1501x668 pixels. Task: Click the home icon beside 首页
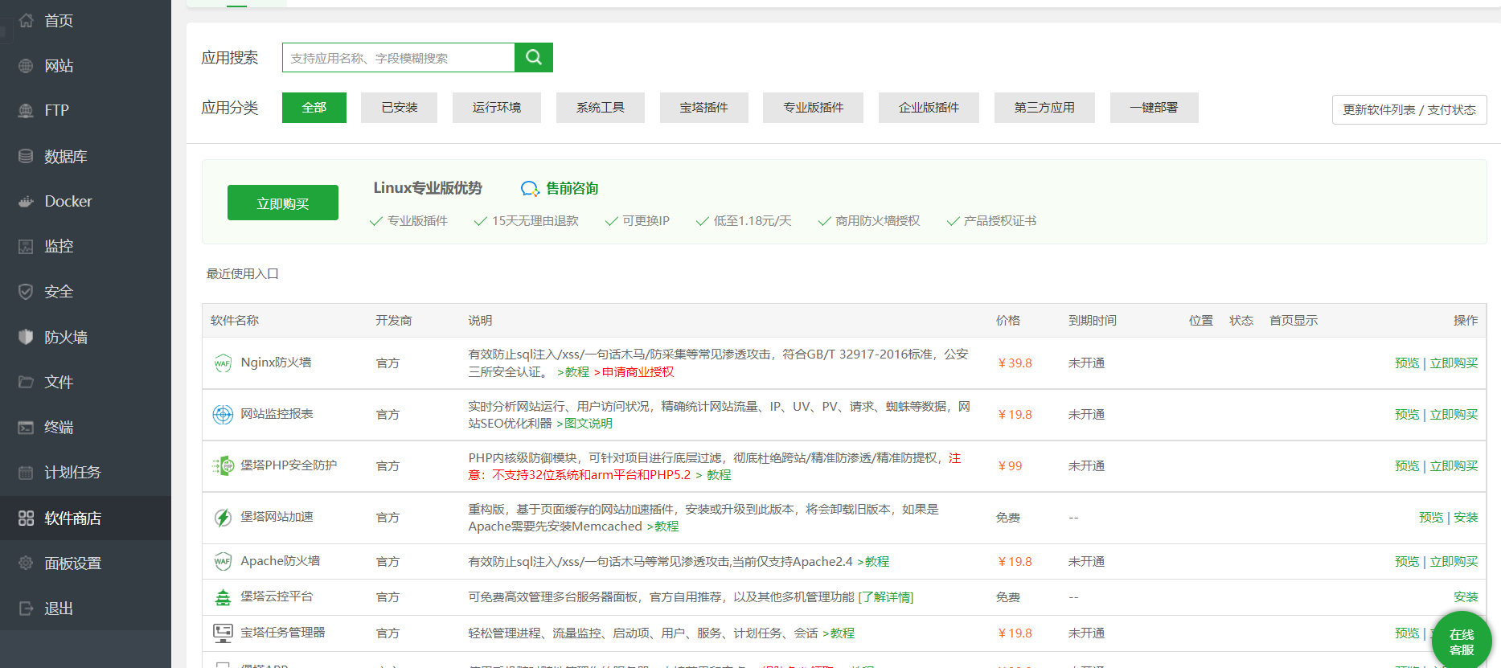[x=26, y=20]
